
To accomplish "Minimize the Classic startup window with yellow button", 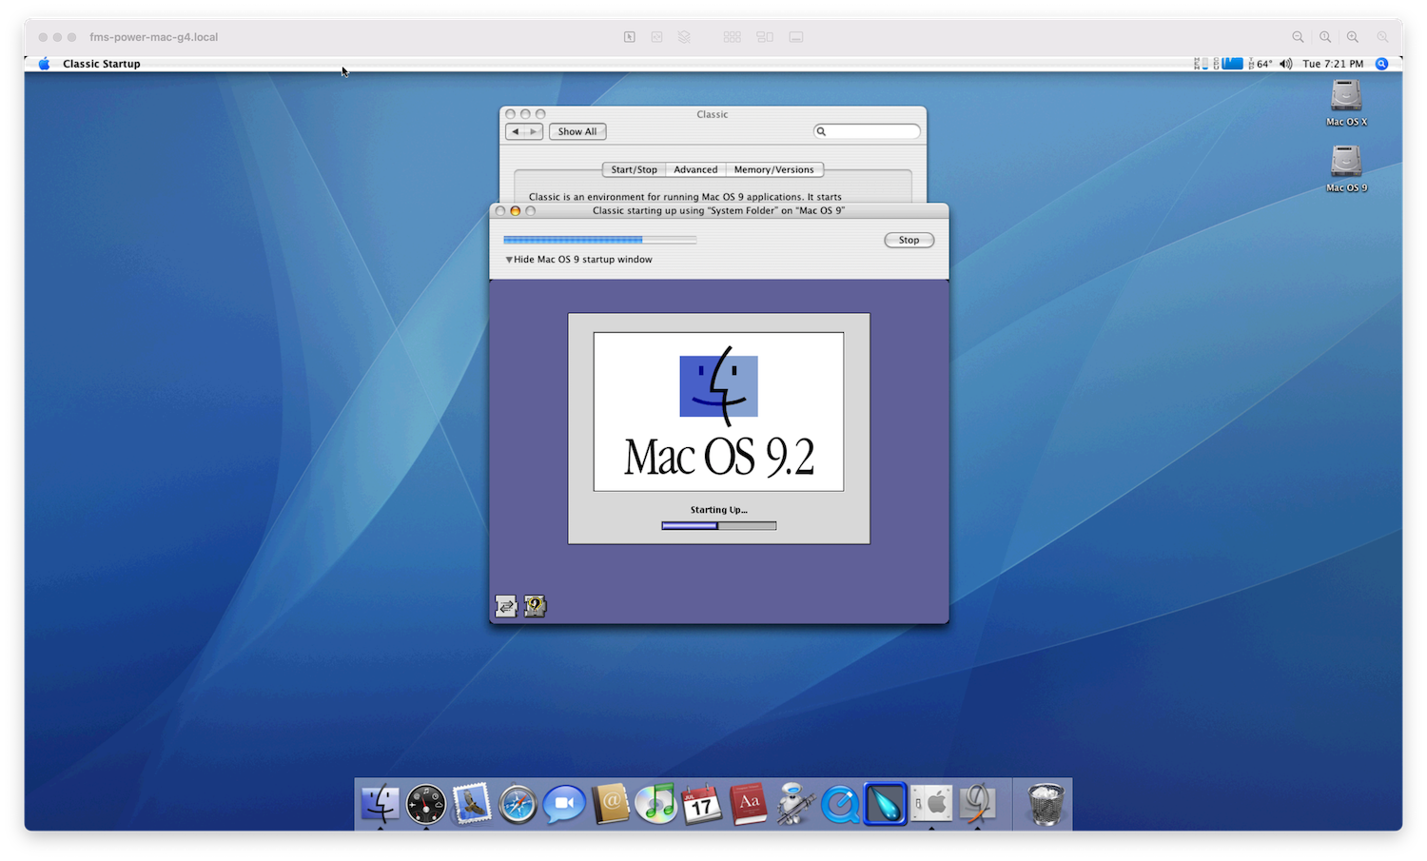I will 516,211.
